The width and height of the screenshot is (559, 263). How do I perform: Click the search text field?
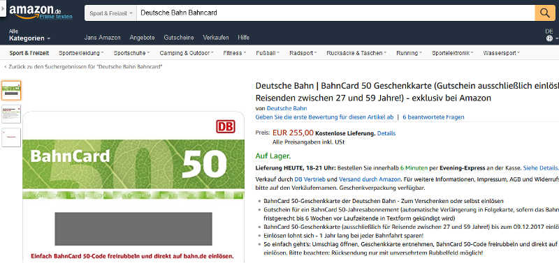pos(335,13)
